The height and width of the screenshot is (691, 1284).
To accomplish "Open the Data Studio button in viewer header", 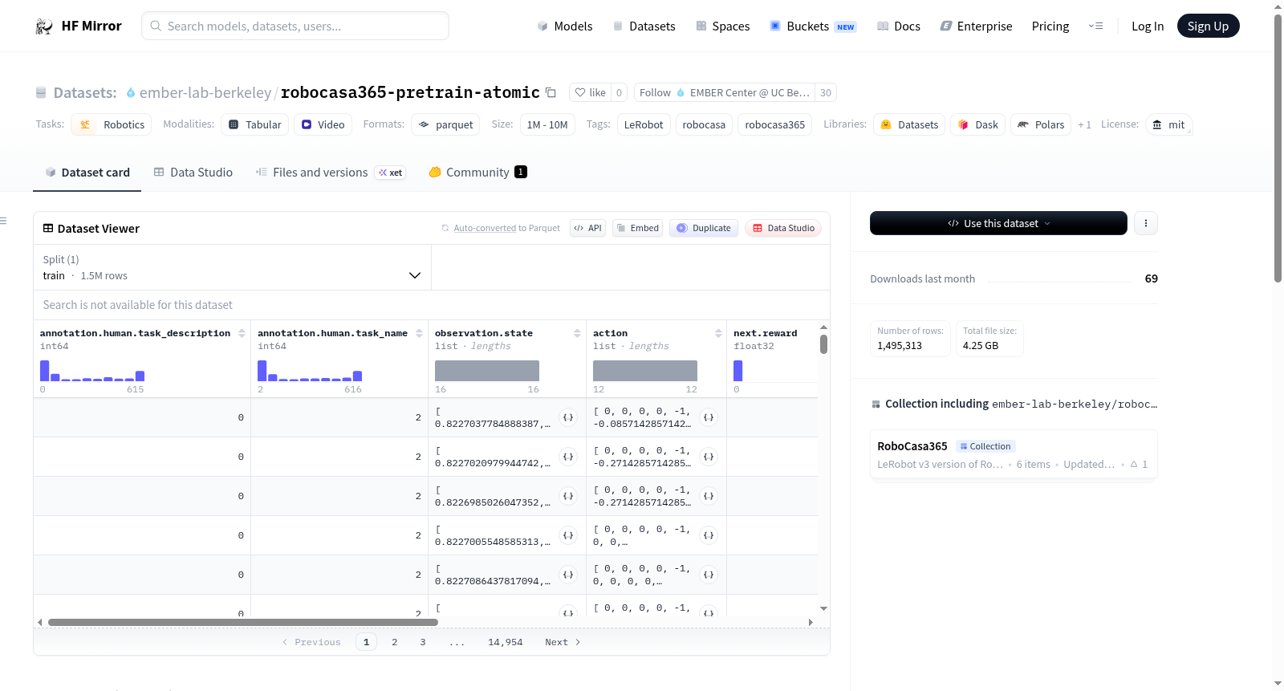I will 783,228.
